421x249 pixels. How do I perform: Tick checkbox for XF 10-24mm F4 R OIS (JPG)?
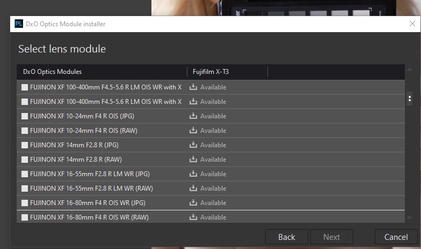(25, 116)
